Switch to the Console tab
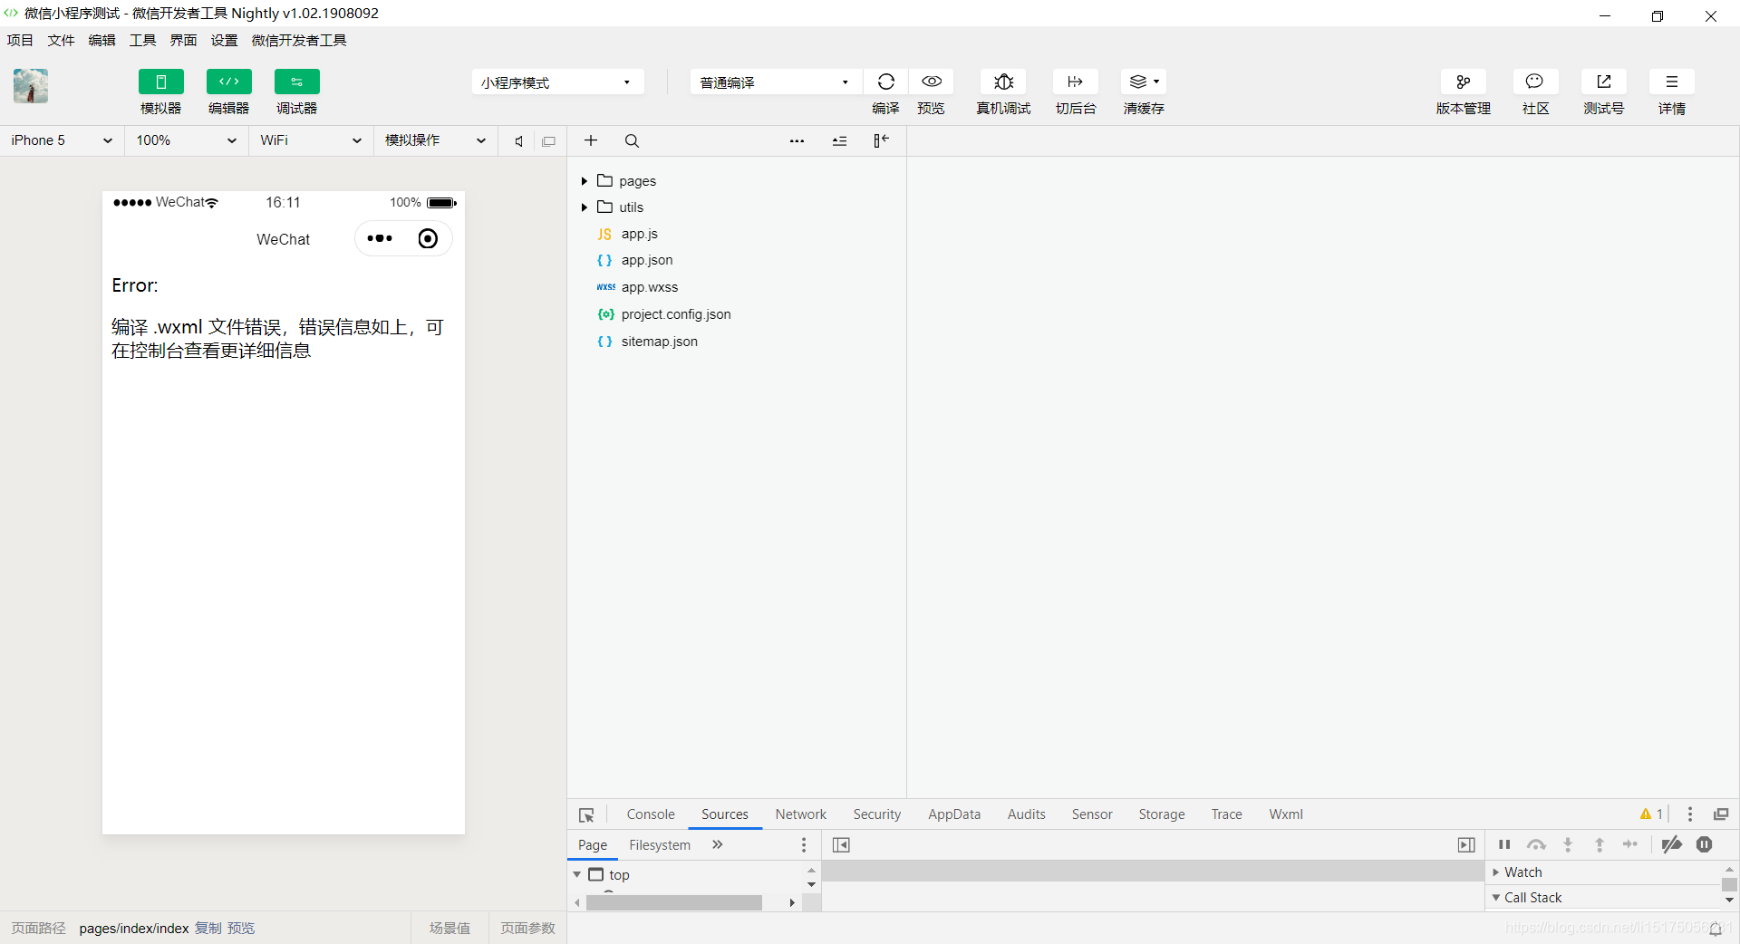1740x944 pixels. tap(651, 814)
